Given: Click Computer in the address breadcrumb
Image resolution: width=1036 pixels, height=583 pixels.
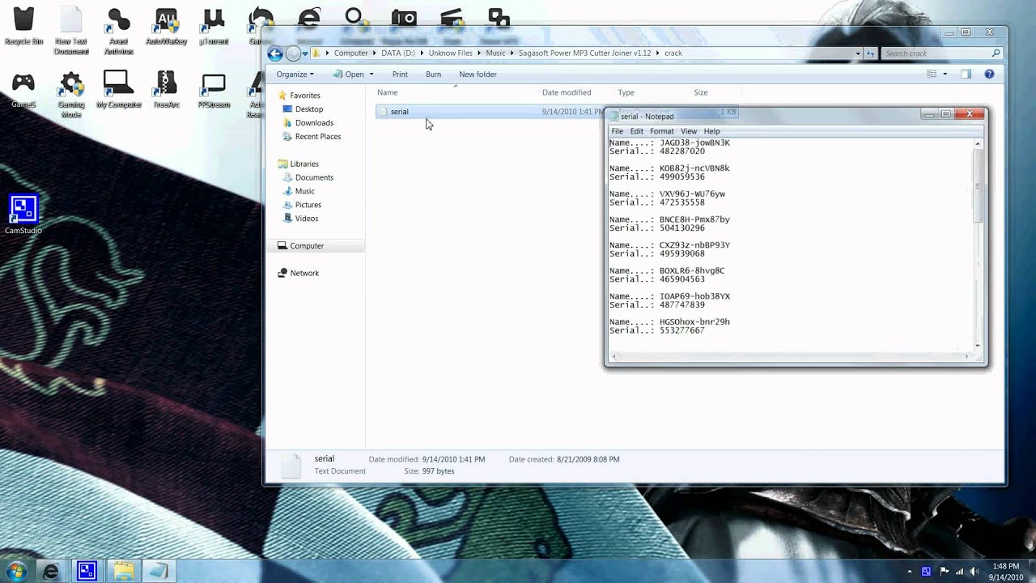Looking at the screenshot, I should click(350, 53).
